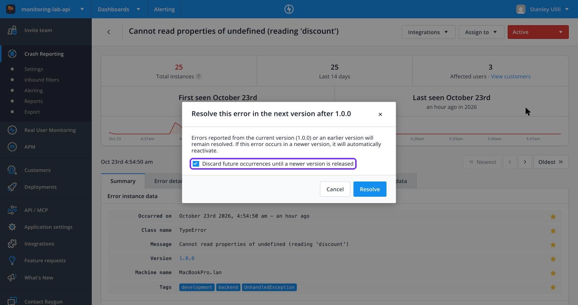Go to next instance with right chevron
The width and height of the screenshot is (578, 305).
[525, 162]
